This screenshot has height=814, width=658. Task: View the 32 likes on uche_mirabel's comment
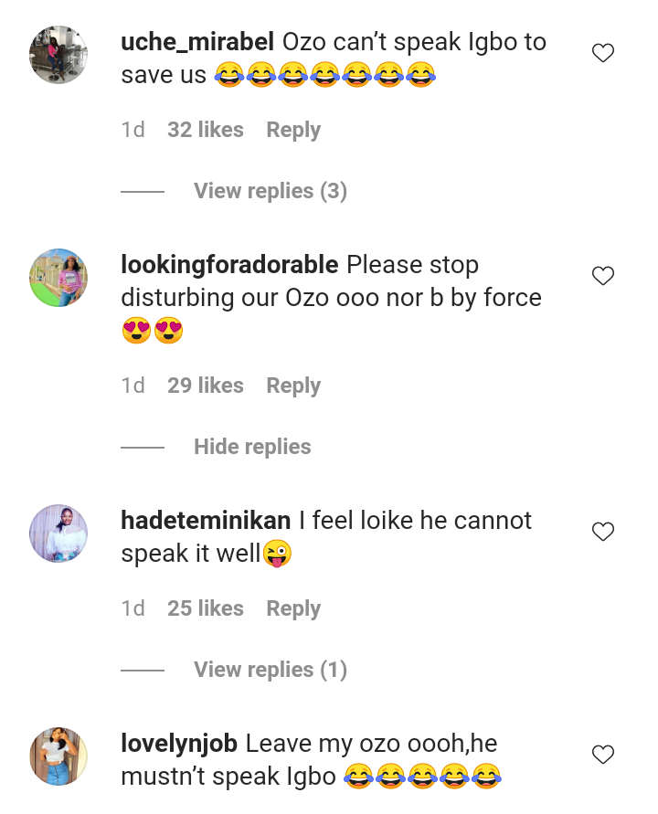point(206,130)
